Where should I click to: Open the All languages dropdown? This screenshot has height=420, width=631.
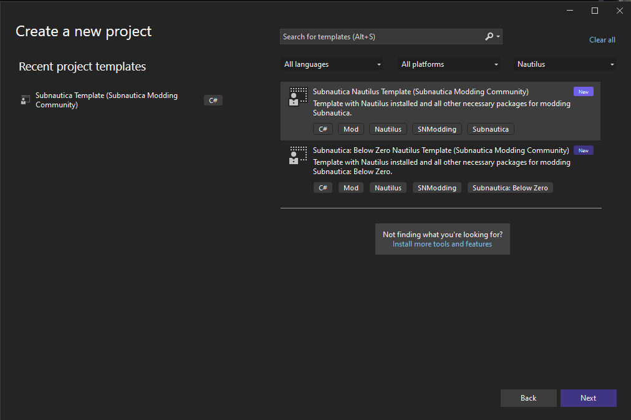[x=332, y=64]
